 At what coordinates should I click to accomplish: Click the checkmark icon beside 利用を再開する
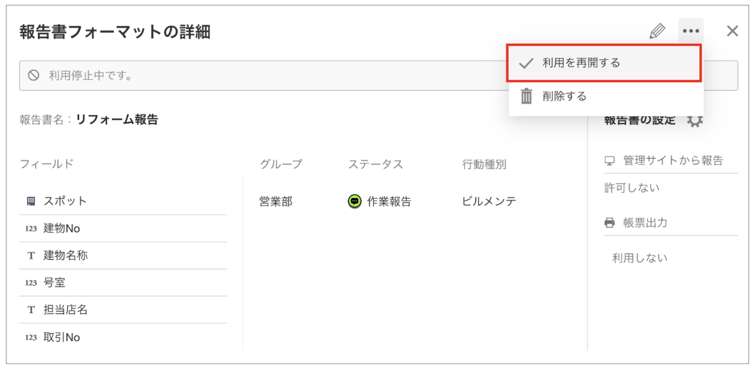(x=526, y=63)
